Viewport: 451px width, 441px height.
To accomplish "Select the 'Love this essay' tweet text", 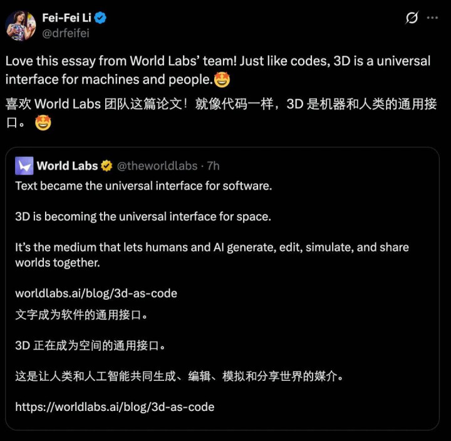I will 218,70.
